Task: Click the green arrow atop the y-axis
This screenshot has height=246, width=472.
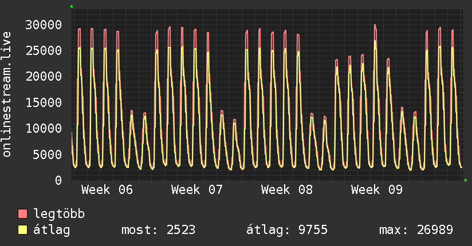Action: click(x=72, y=6)
